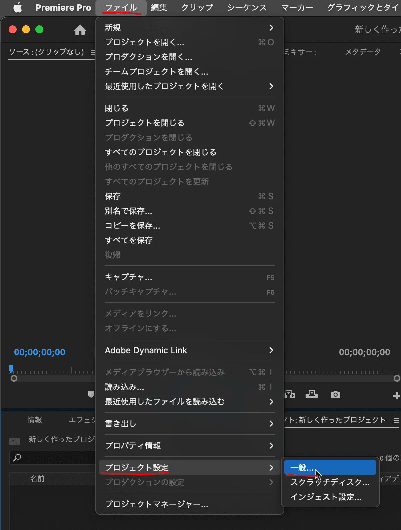Choose プロダクションを開く... menu item
Screen dimensions: 401x530
pos(189,57)
